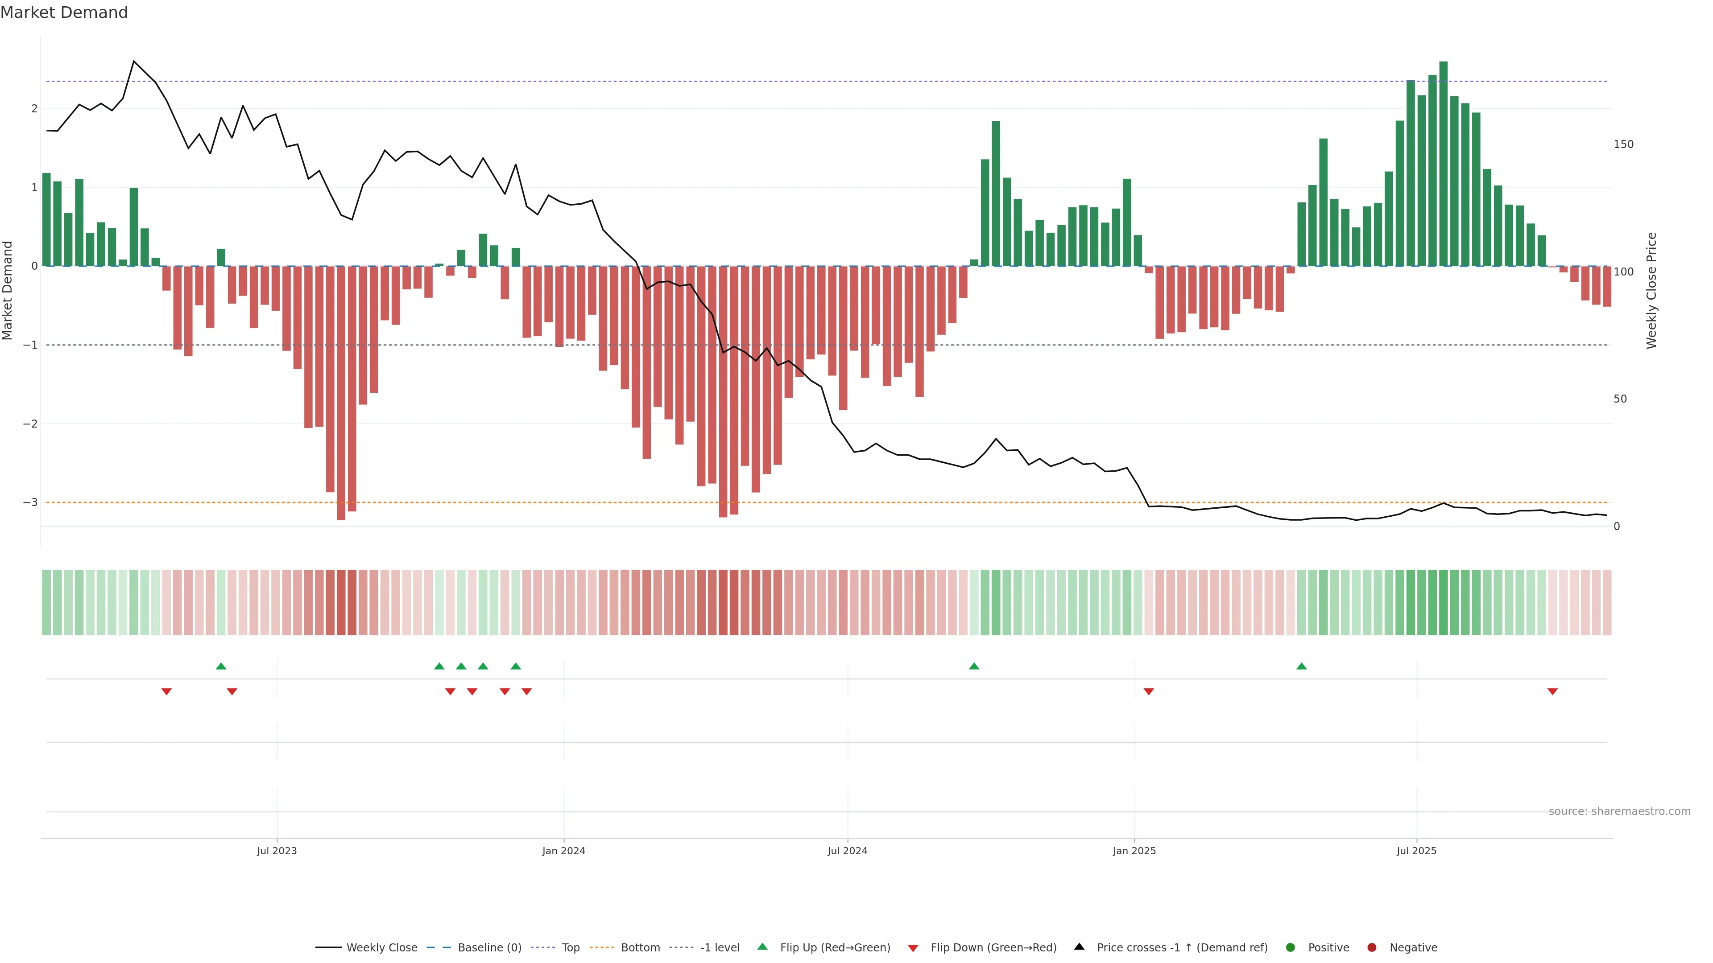Viewport: 1713px width, 963px height.
Task: Click the Flip Down (Green→Red) legend icon
Action: tap(913, 948)
